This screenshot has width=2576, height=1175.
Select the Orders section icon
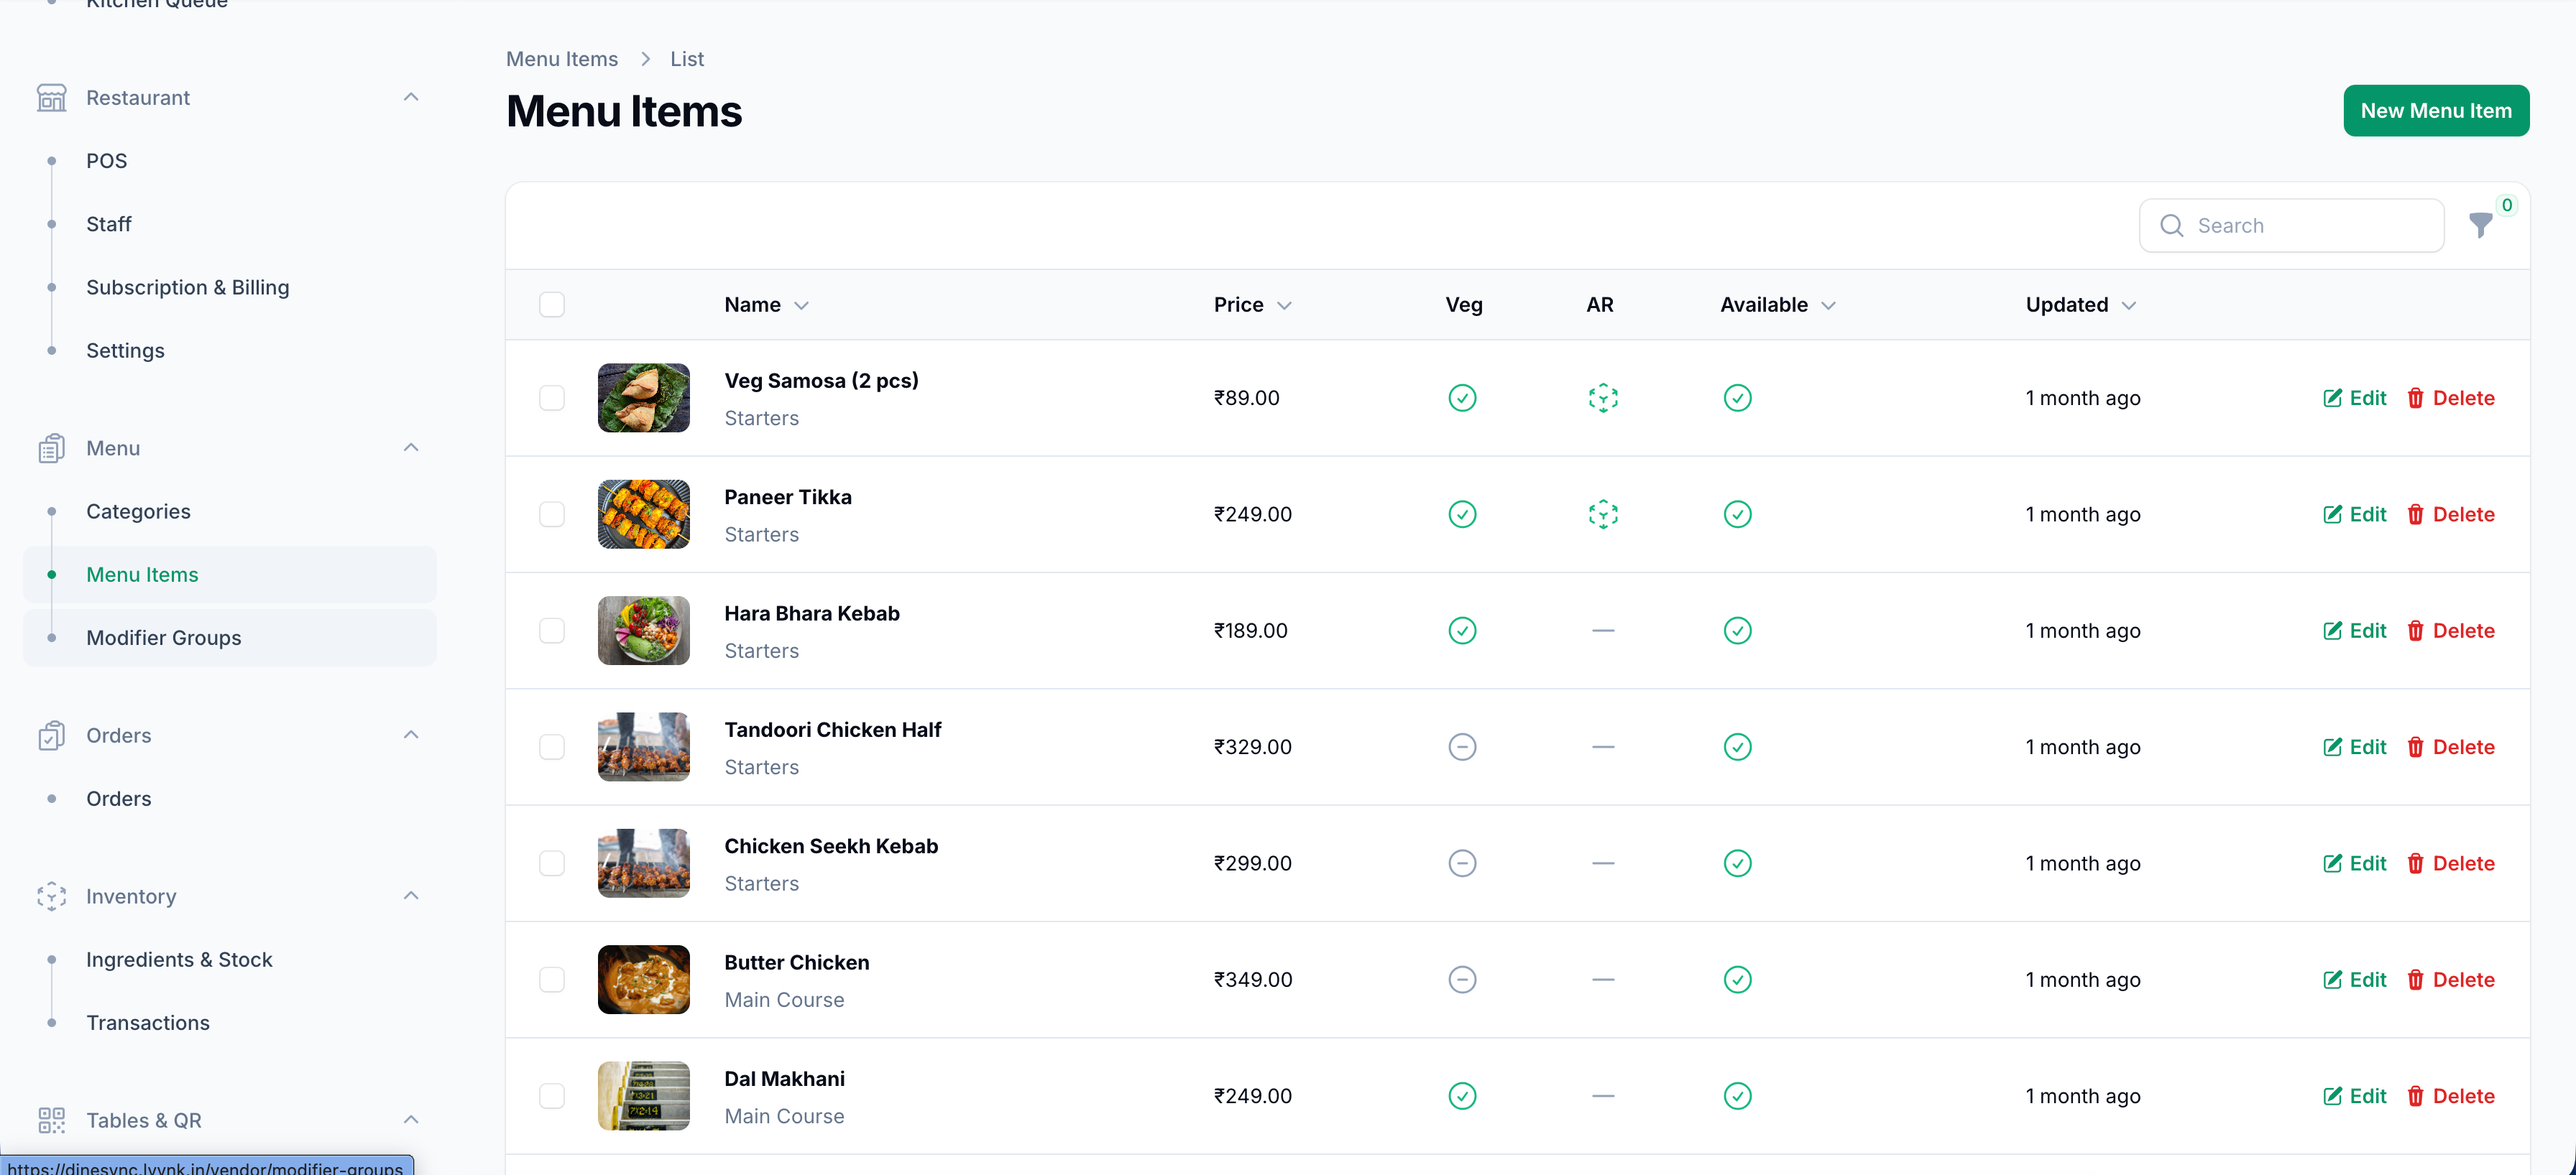coord(51,735)
